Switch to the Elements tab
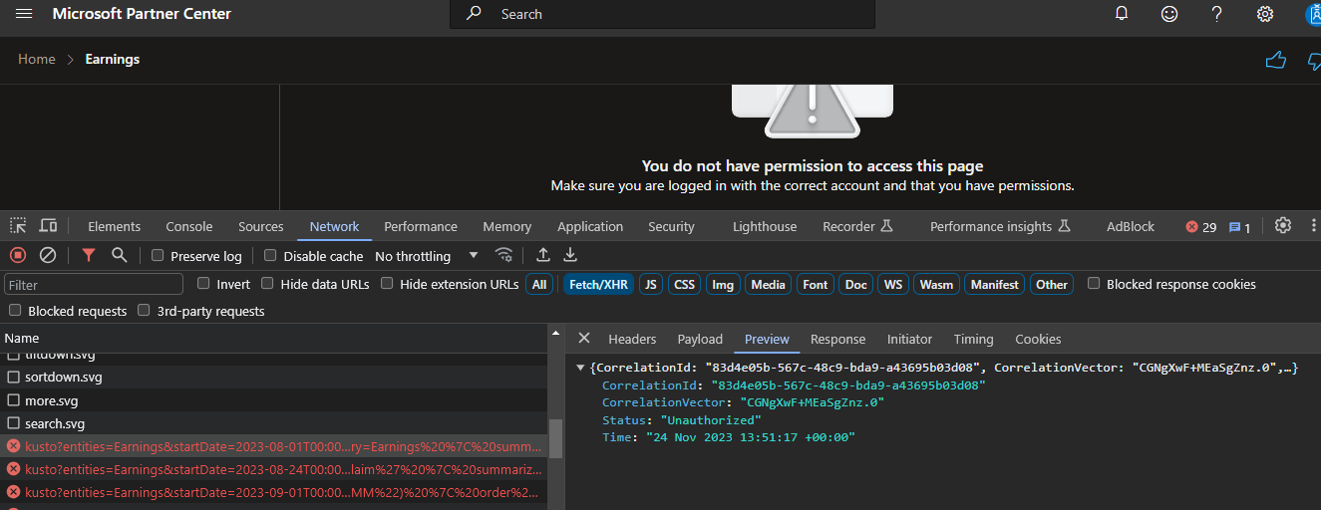The image size is (1321, 510). [x=115, y=226]
